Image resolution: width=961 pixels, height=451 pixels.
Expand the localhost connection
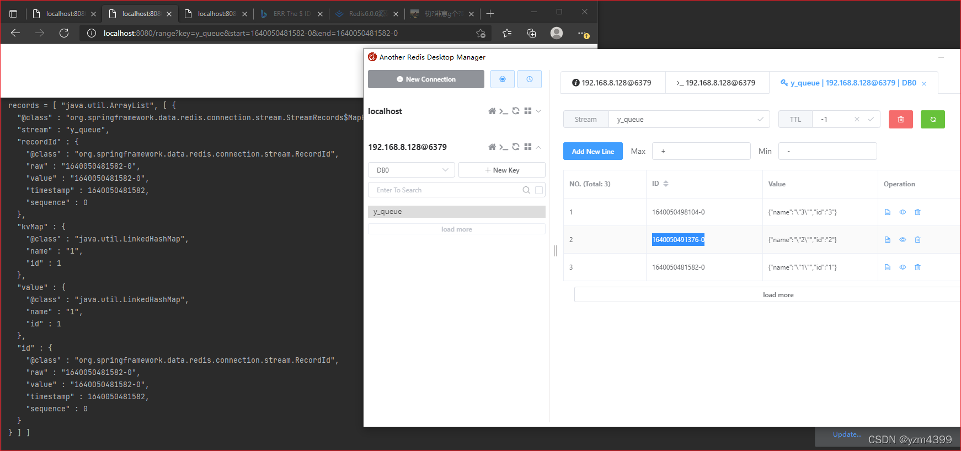point(538,111)
